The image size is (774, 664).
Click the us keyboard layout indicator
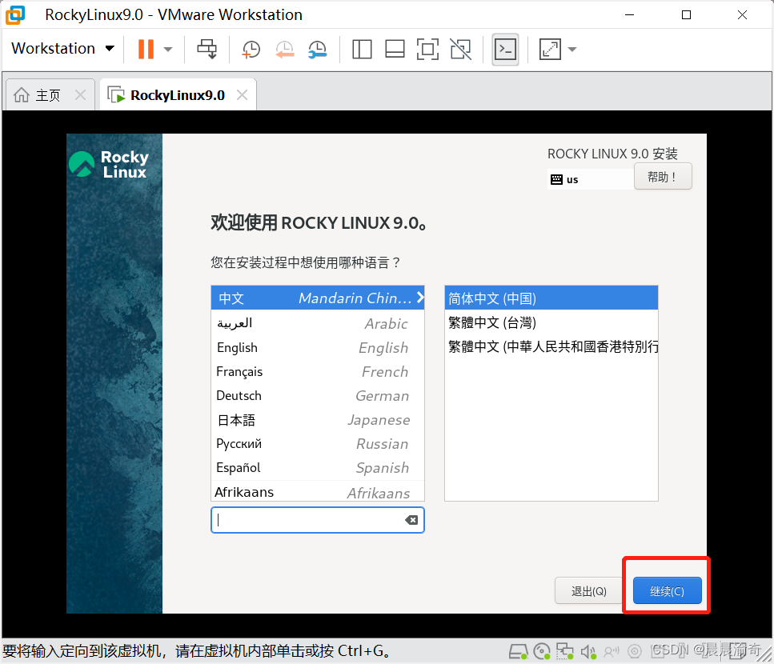tap(590, 179)
